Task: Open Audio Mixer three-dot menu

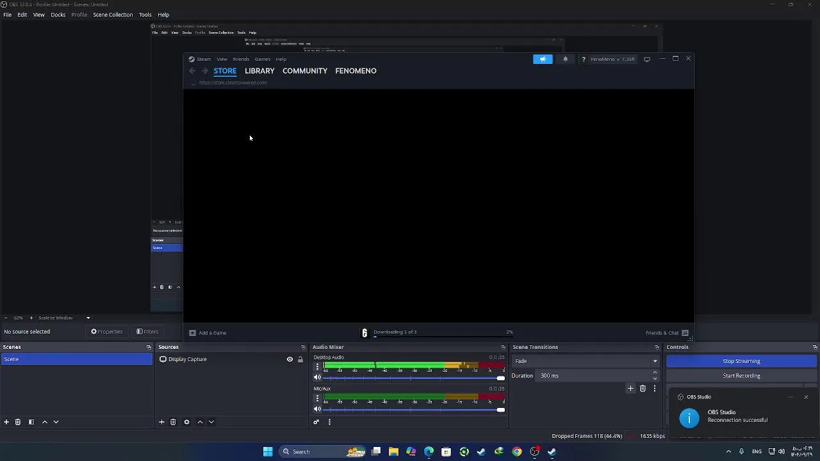Action: point(329,422)
